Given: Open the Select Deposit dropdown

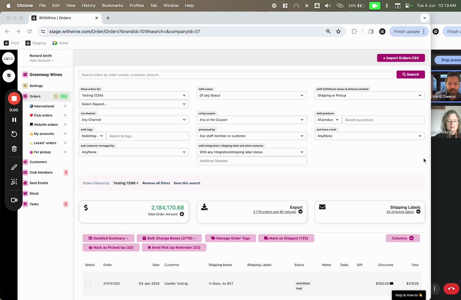Looking at the screenshot, I should pyautogui.click(x=134, y=104).
